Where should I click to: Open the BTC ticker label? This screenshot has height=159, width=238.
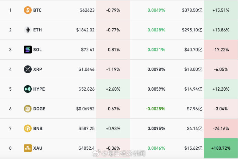(x=37, y=10)
